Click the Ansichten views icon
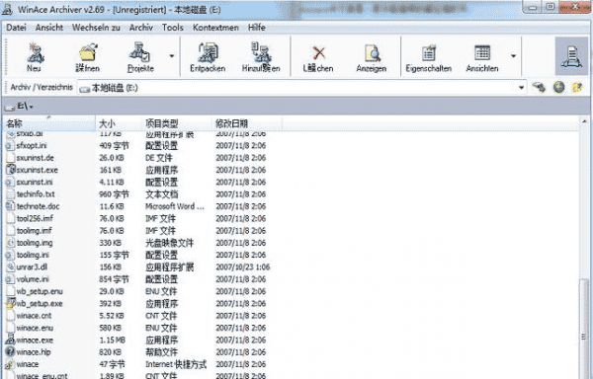 pyautogui.click(x=482, y=57)
